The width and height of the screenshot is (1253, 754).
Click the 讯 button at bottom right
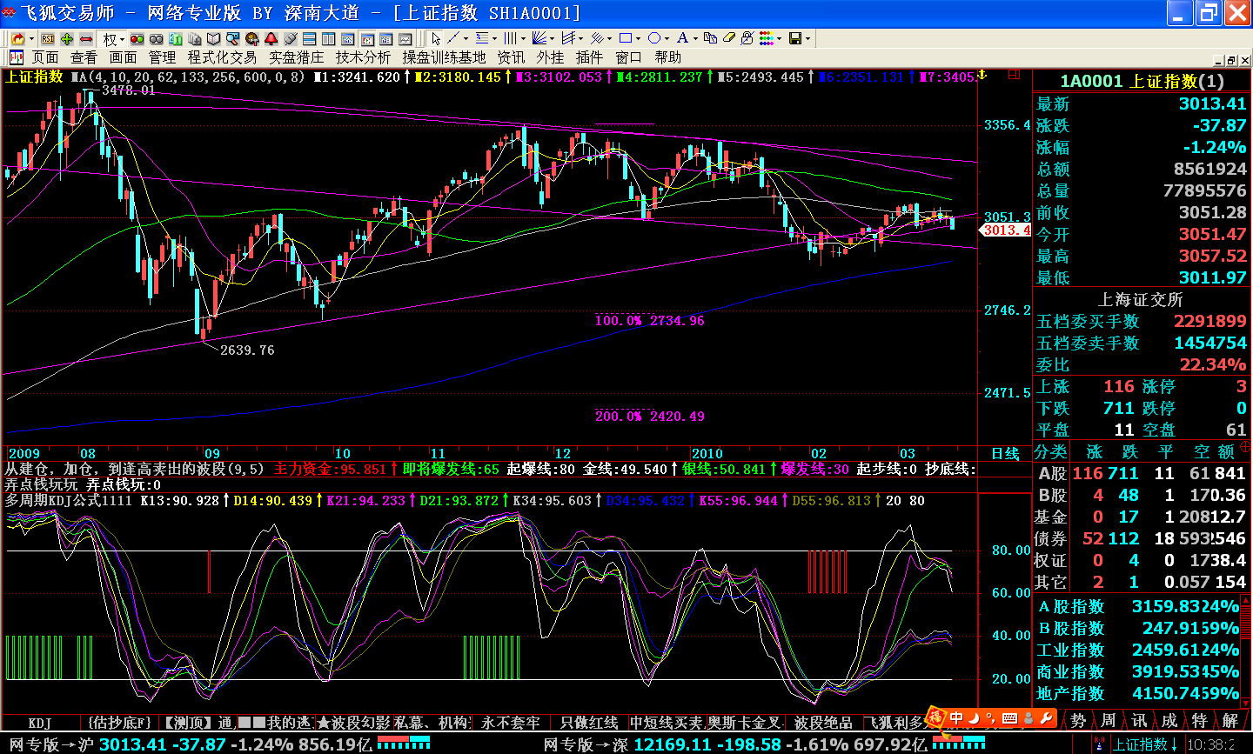click(x=1139, y=720)
